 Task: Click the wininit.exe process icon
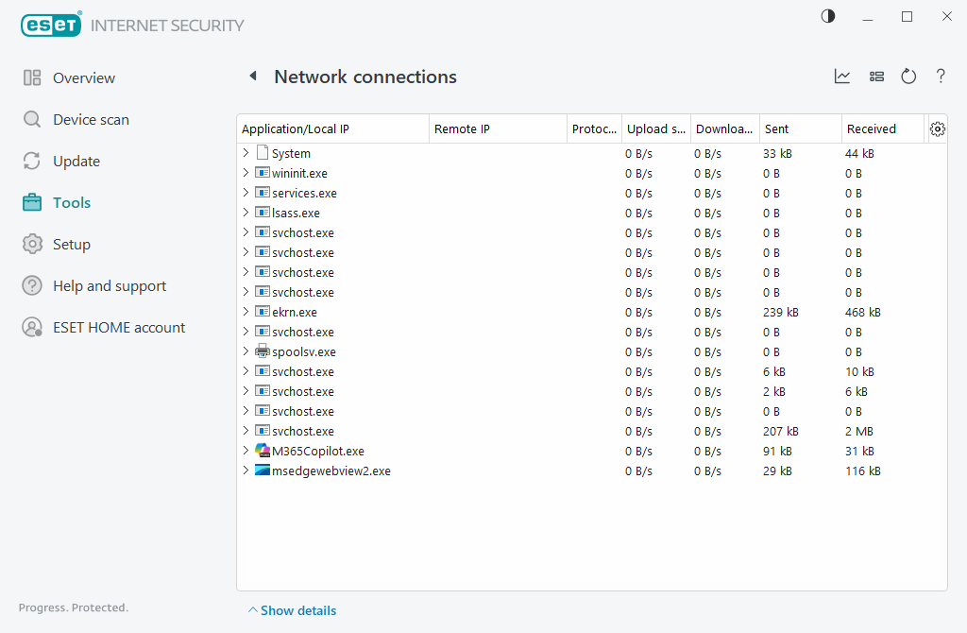[263, 173]
